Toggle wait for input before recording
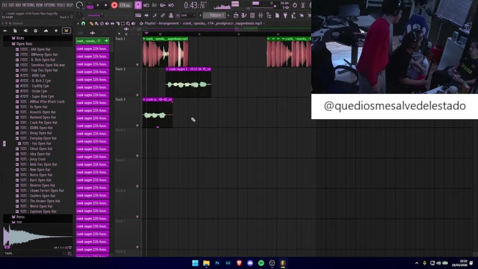478x269 pixels. tap(146, 5)
